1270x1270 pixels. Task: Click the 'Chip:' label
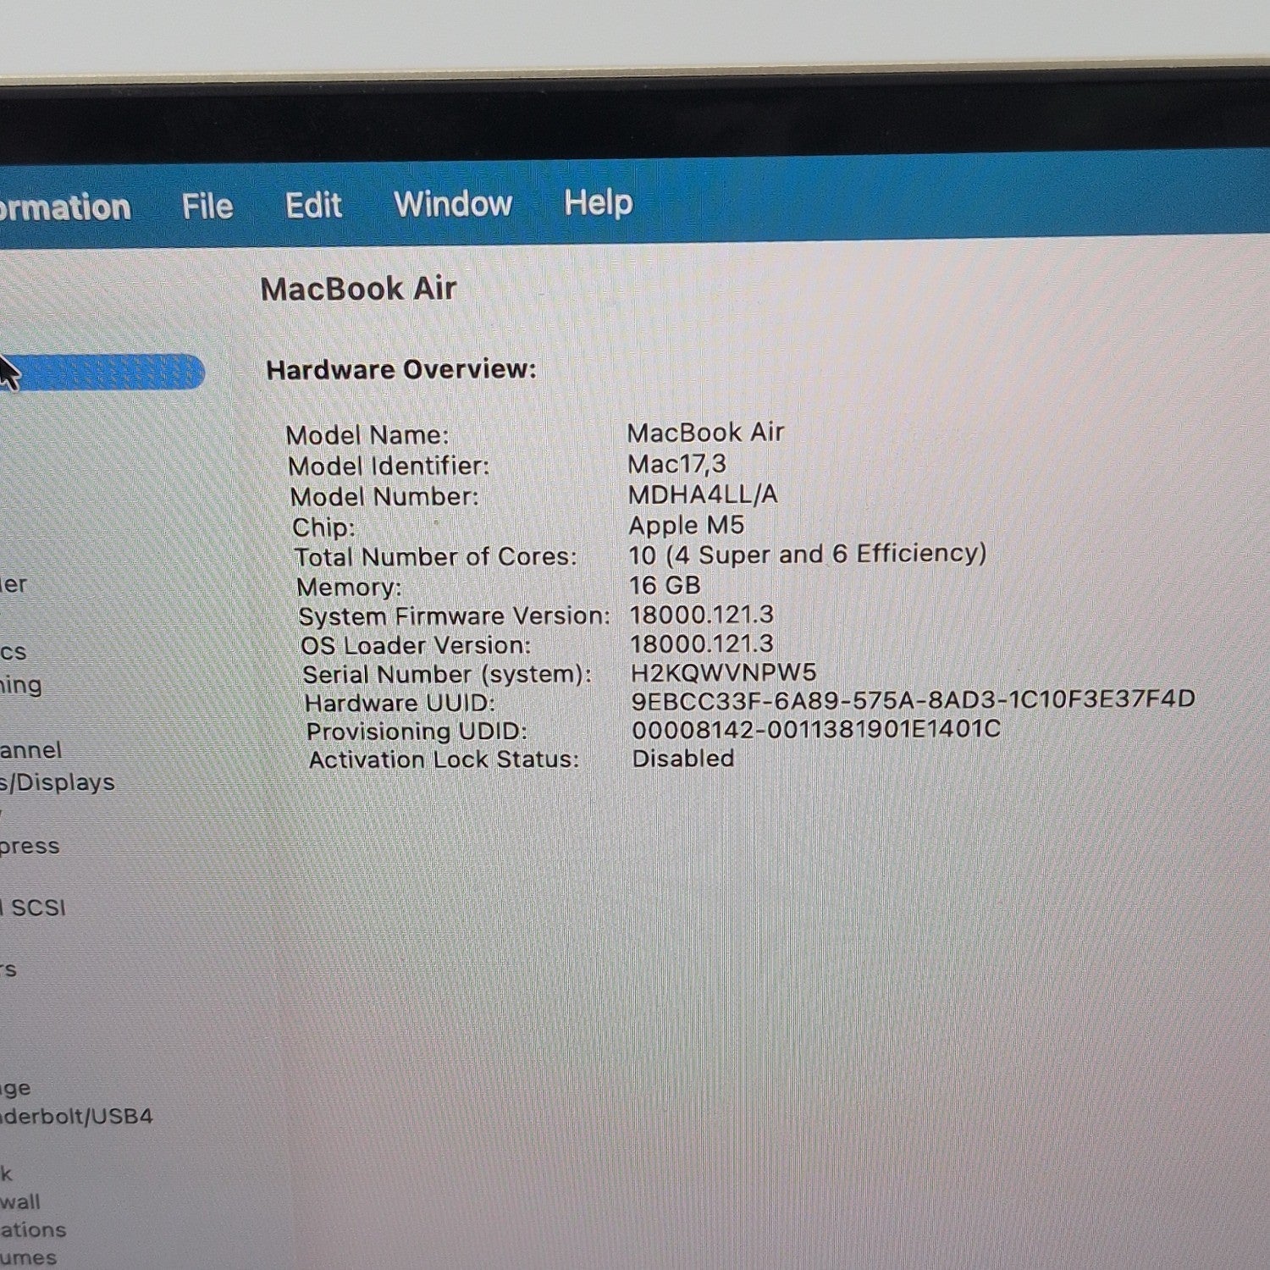[323, 527]
